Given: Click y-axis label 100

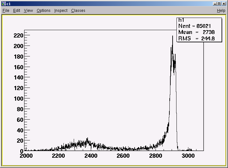Looking at the screenshot, I should 18,99.
